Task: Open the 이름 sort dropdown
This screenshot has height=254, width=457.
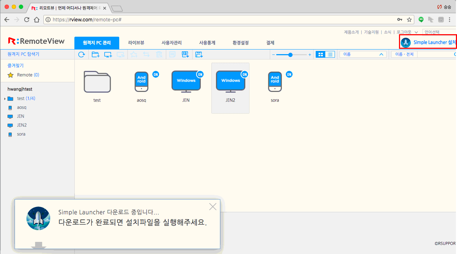Action: tap(363, 55)
